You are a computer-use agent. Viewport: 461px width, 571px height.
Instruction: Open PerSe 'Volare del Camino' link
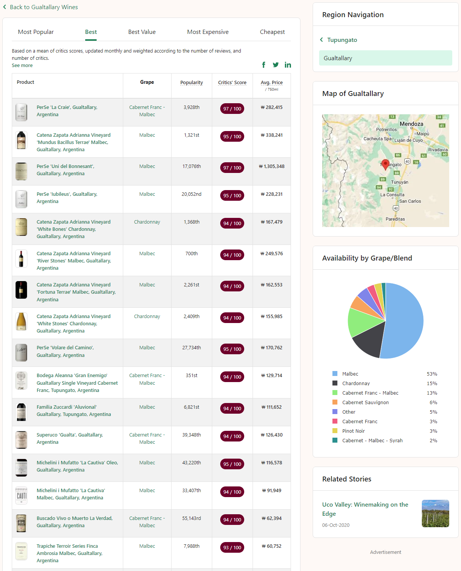coord(65,352)
